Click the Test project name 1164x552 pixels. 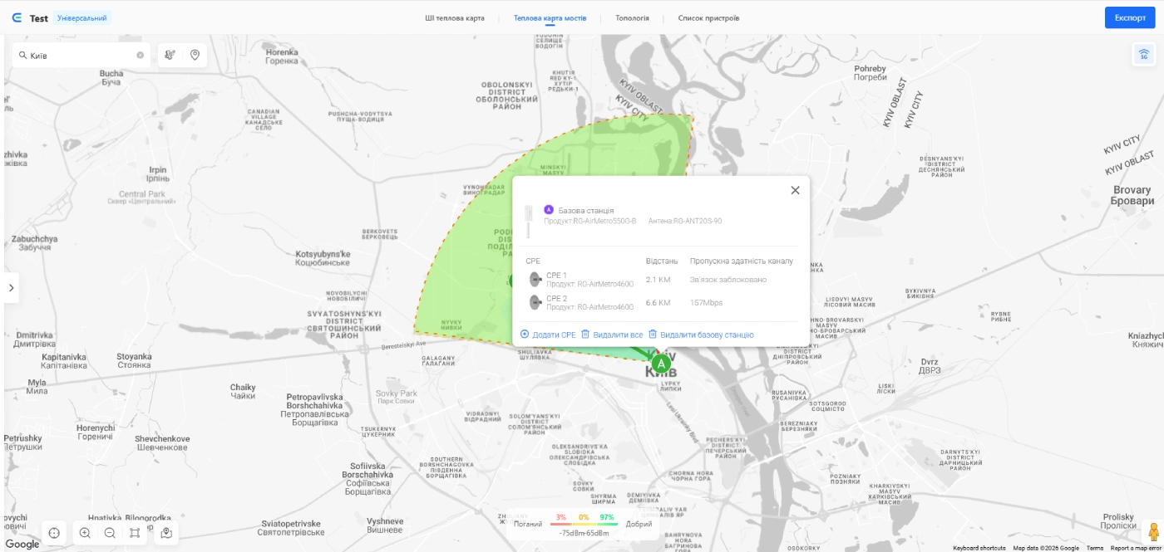click(x=38, y=17)
